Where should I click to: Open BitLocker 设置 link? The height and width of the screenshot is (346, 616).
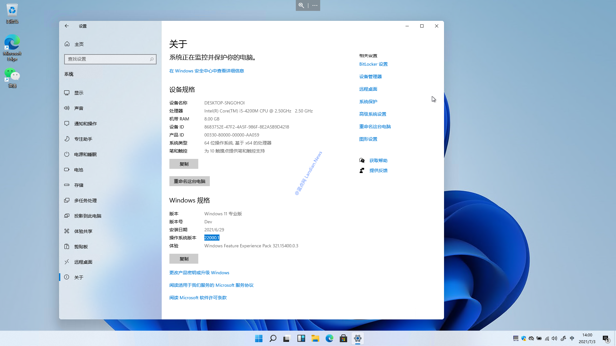(x=373, y=64)
